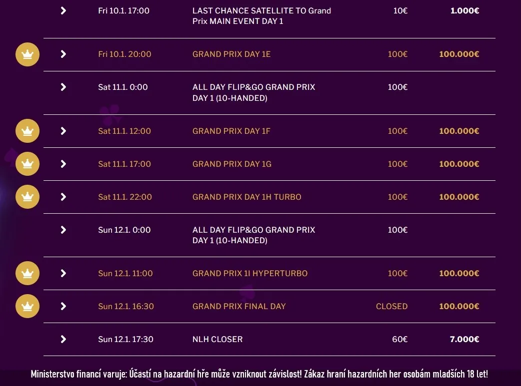Open GRAND PRIX FINAL DAY event title

239,306
